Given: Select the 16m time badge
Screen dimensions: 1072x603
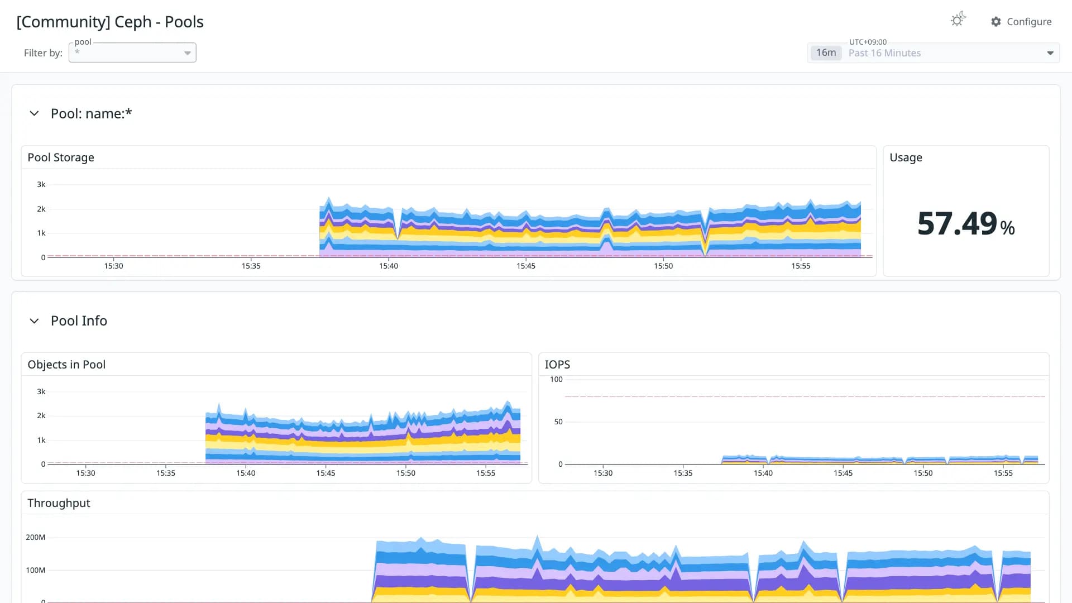Looking at the screenshot, I should point(826,52).
